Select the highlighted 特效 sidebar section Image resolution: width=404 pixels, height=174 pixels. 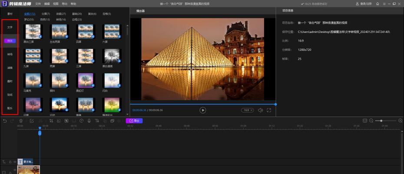point(10,41)
